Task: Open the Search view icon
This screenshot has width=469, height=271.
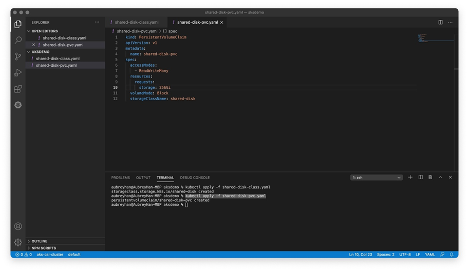Action: tap(18, 40)
